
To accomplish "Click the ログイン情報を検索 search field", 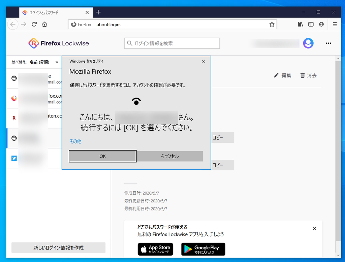I will coord(172,43).
